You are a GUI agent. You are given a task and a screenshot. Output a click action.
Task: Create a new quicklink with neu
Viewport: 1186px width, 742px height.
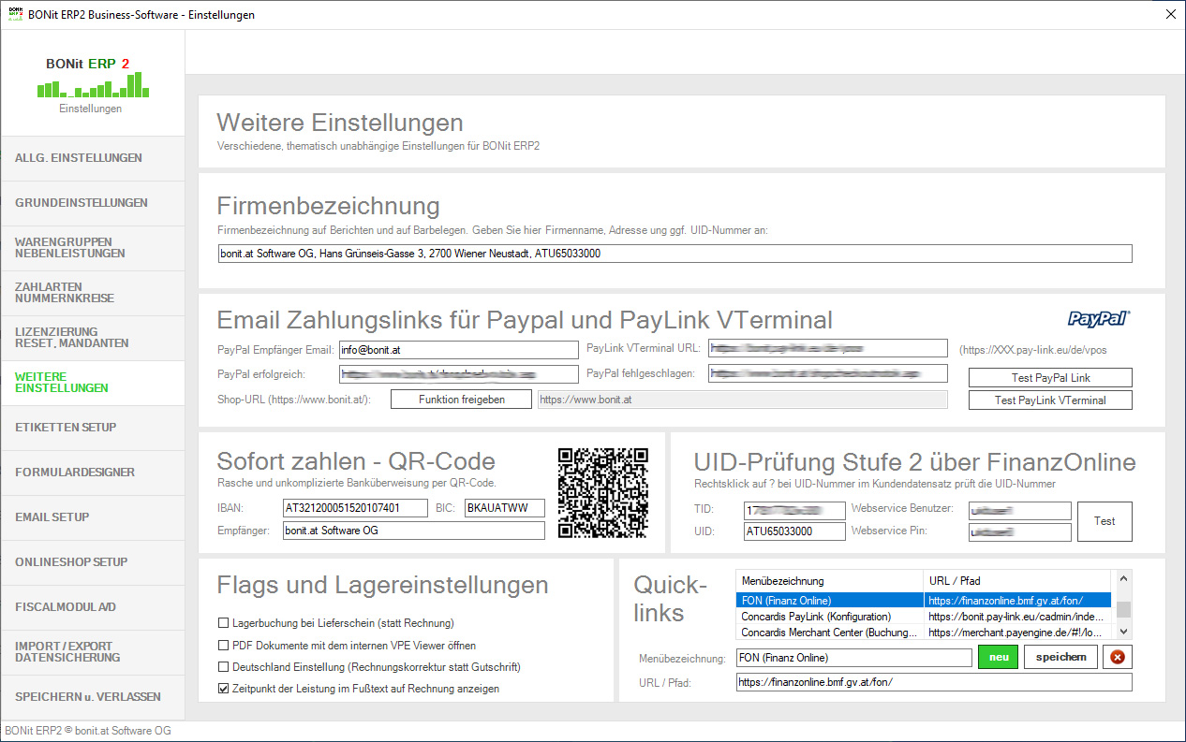pos(999,657)
